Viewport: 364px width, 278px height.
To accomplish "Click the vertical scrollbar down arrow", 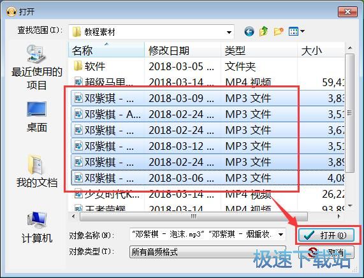I will (350, 206).
